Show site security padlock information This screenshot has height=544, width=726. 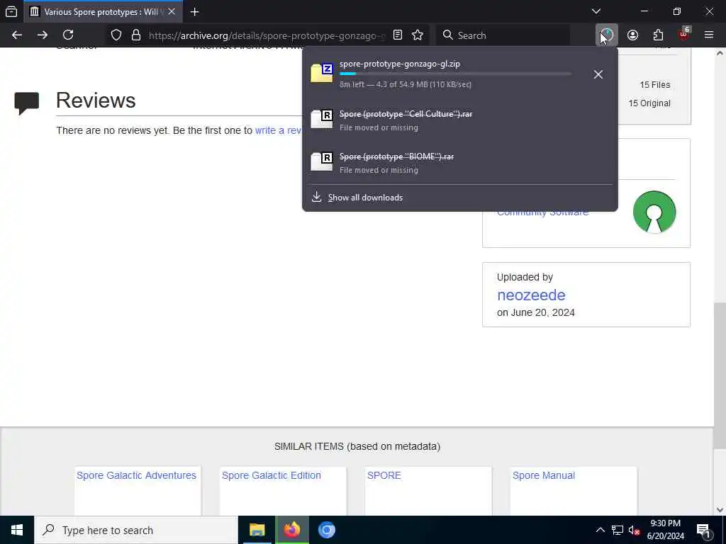pos(135,35)
